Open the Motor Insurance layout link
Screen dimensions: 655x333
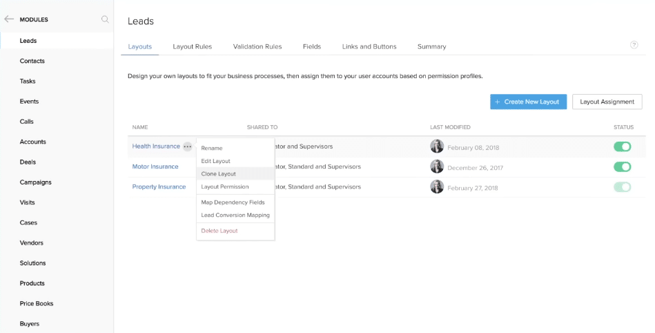point(155,166)
